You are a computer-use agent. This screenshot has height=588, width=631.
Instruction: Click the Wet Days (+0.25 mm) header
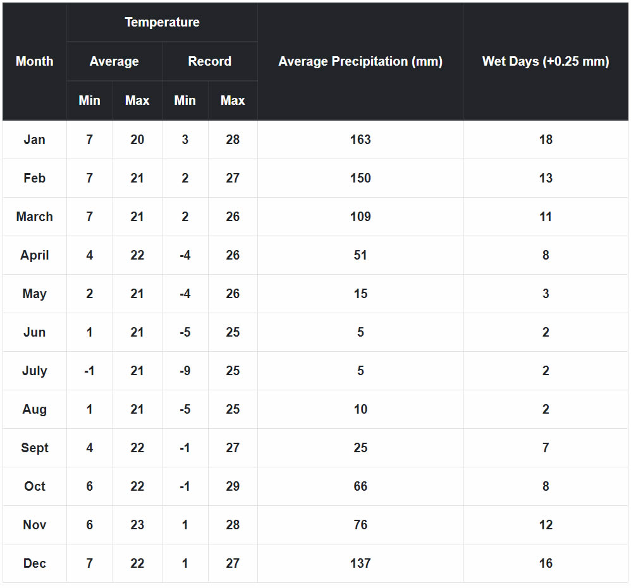point(546,61)
